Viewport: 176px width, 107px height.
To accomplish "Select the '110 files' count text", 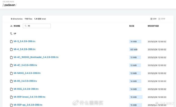I will pos(28,19).
